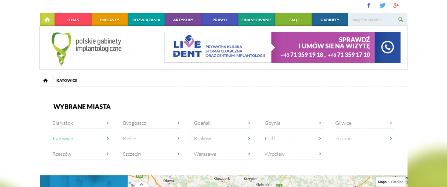Open the Facebook social icon

tap(369, 5)
